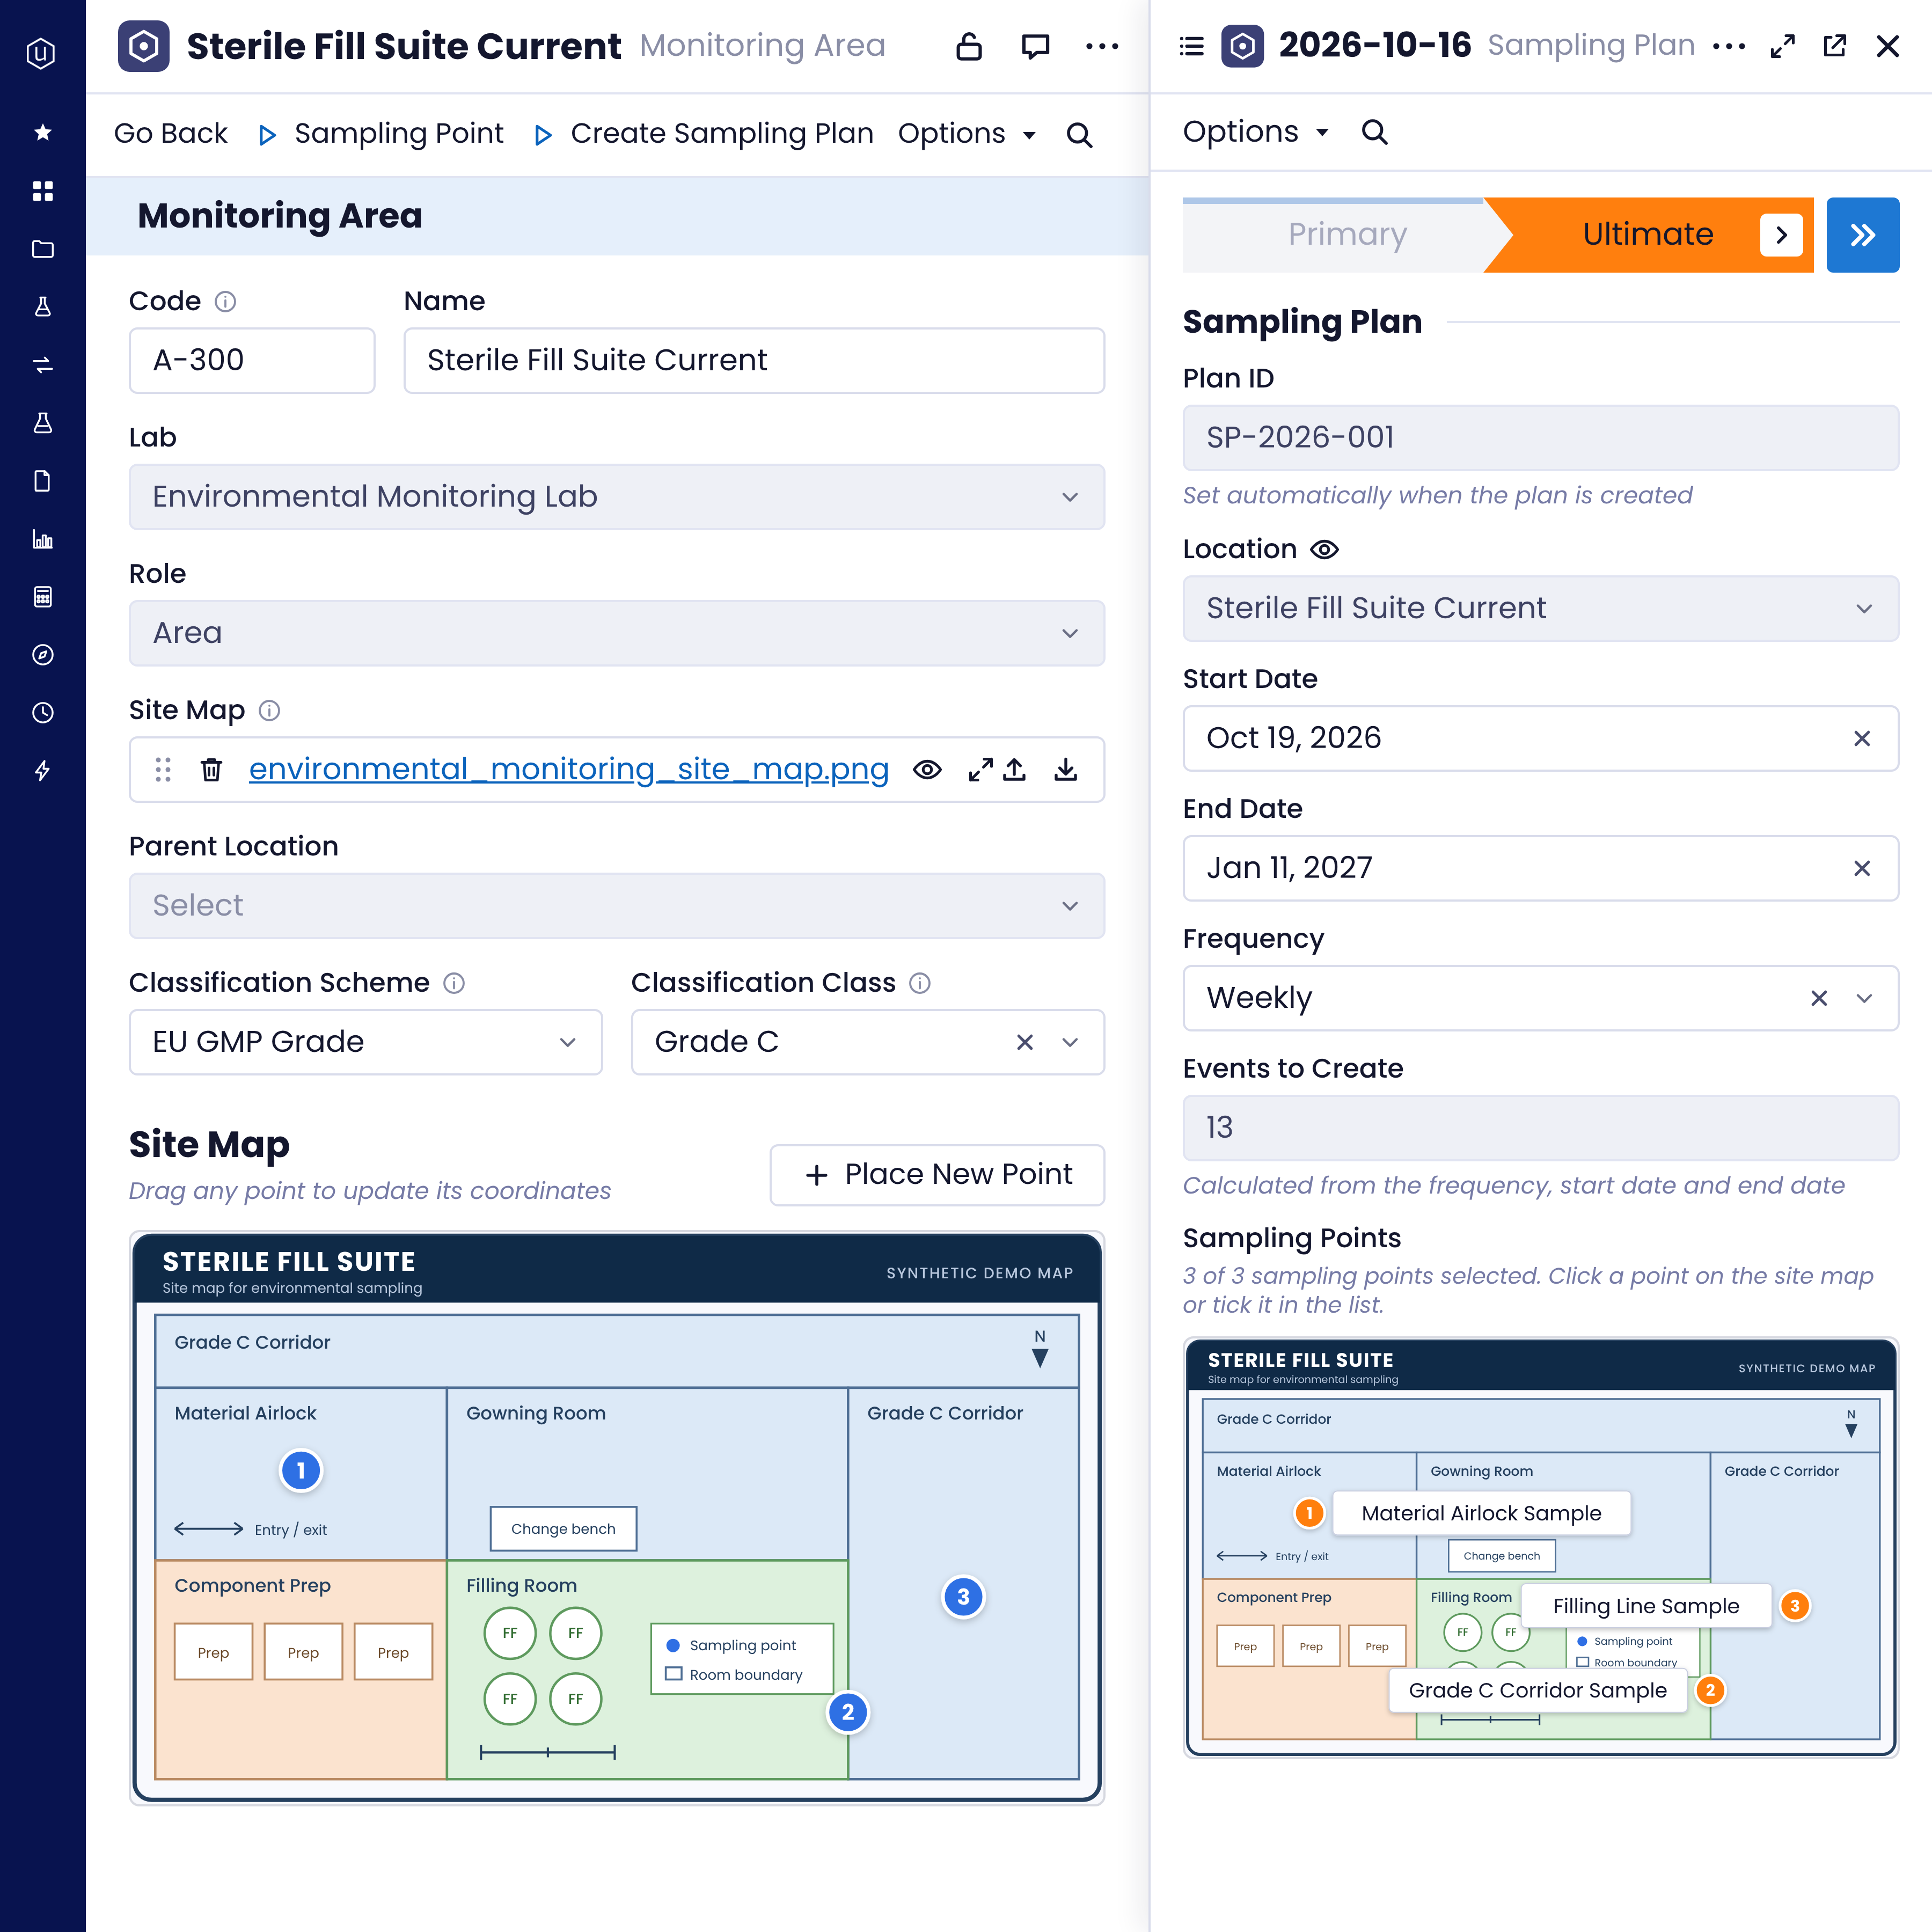1932x1932 pixels.
Task: Click Place New Point button
Action: tap(937, 1174)
